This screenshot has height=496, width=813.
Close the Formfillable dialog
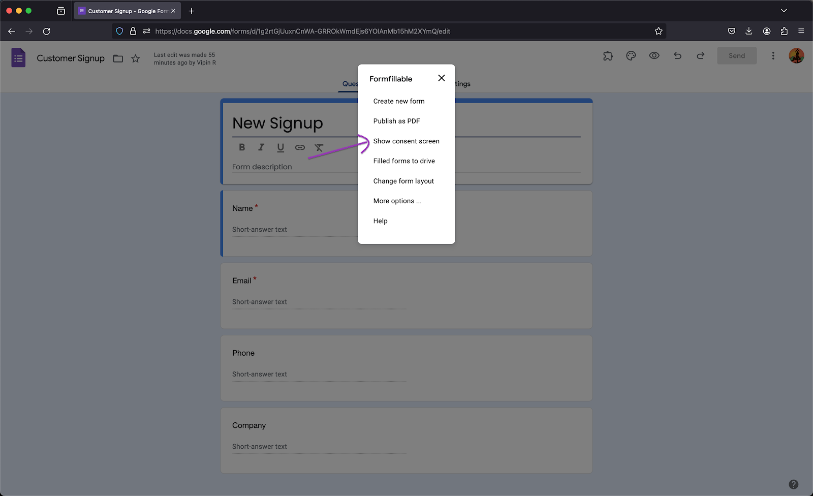tap(441, 78)
